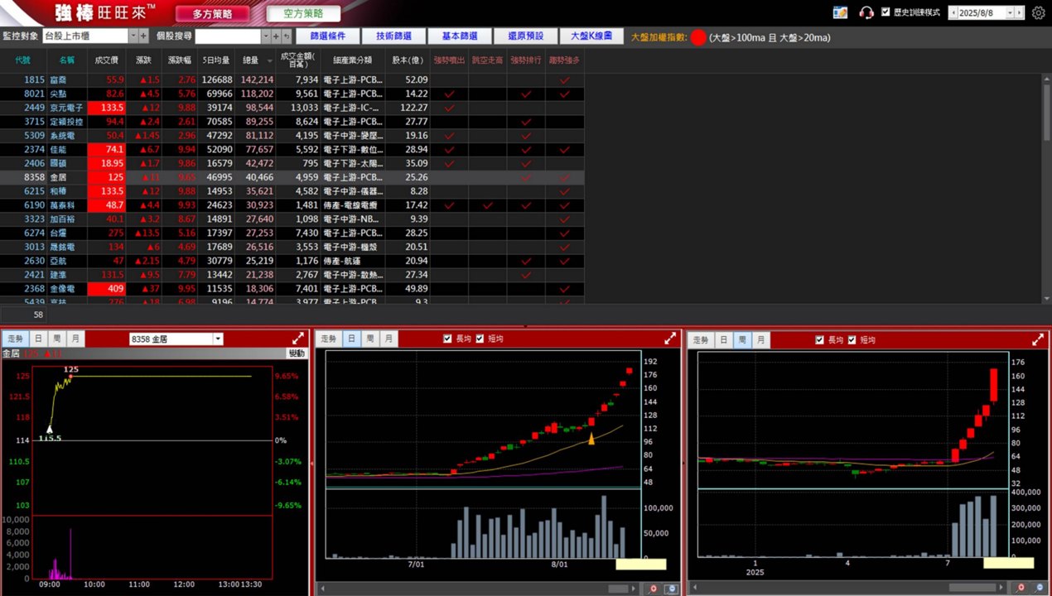The height and width of the screenshot is (596, 1052).
Task: Click 強勢排行 checkmark in 定穎投控 row
Action: 526,122
